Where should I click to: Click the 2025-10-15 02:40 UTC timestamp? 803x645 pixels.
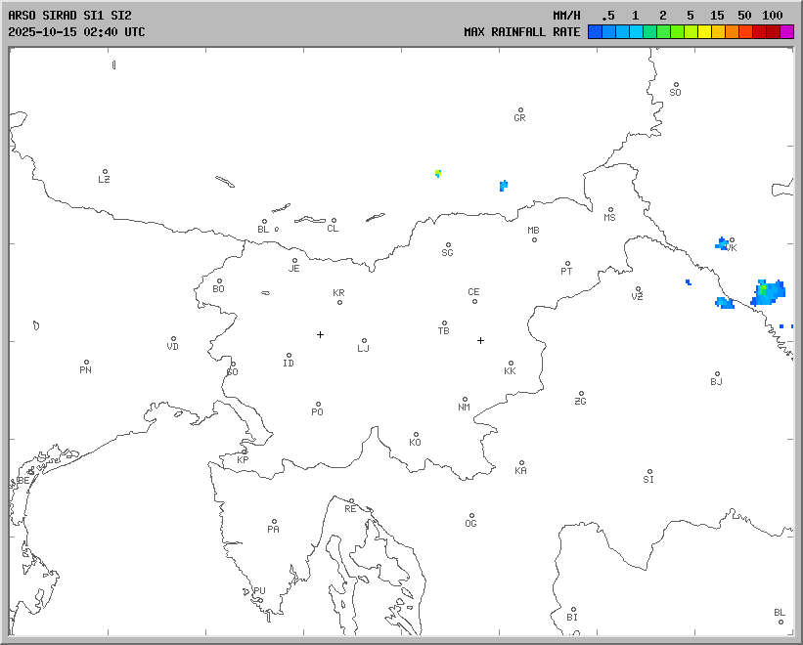tap(76, 32)
